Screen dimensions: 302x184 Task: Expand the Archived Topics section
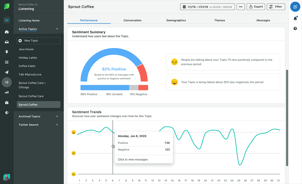click(x=57, y=116)
